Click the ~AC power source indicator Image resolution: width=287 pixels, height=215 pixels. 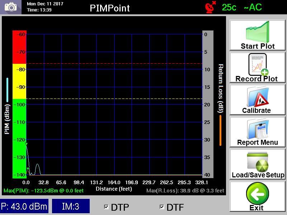pos(253,7)
